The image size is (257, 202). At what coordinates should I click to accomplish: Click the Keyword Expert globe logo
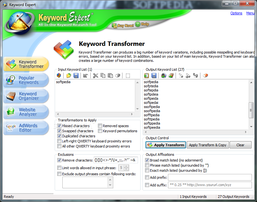coord(20,23)
